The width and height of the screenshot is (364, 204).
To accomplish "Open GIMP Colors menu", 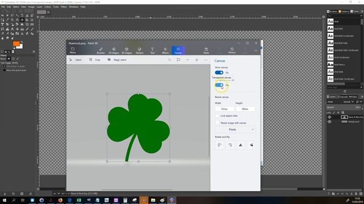I will (48, 7).
